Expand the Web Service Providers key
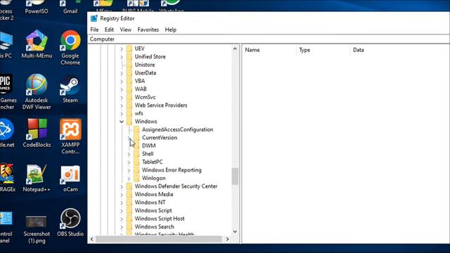Screen dimensions: 450x253 (122, 105)
